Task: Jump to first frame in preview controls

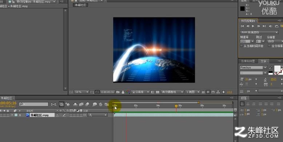Action: click(242, 26)
